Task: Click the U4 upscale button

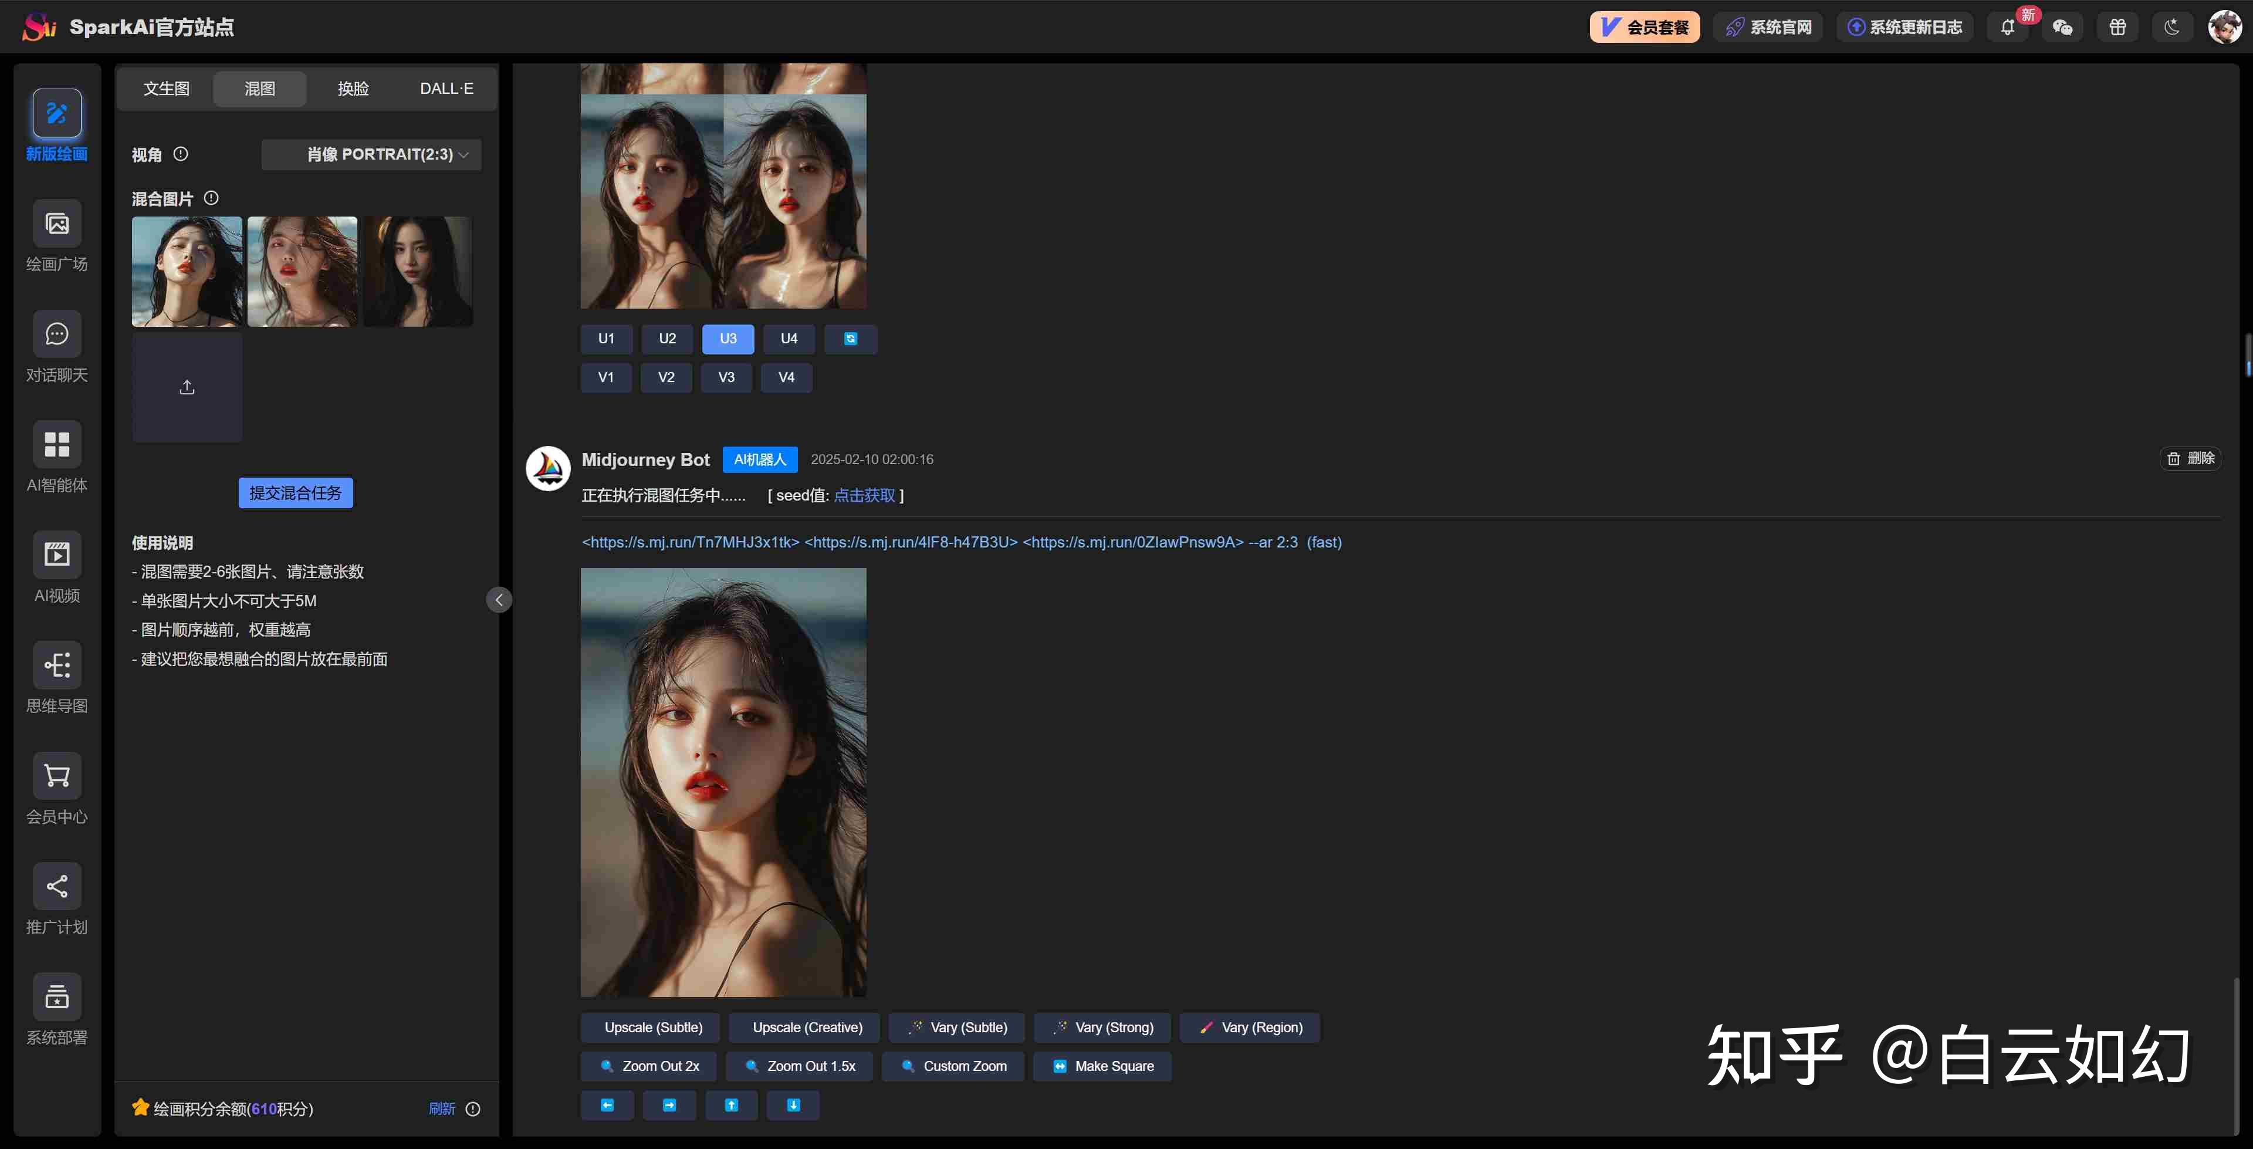Action: click(789, 339)
